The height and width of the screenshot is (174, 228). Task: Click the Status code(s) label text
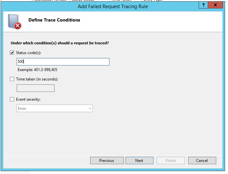pos(28,53)
